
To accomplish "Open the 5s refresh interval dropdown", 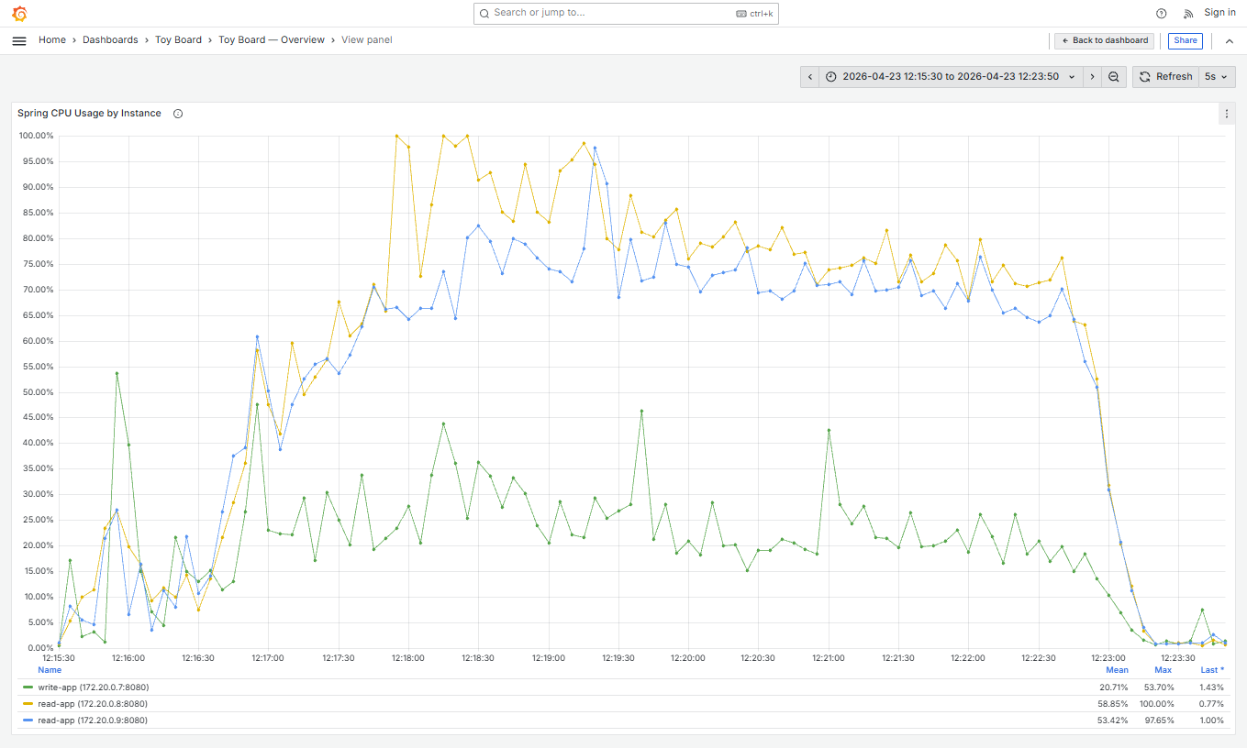I will pyautogui.click(x=1218, y=77).
